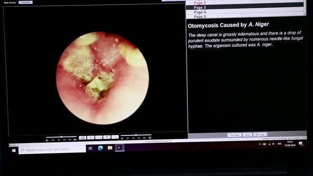Adjust the brightness slider handle
This screenshot has width=313, height=176.
(136, 135)
